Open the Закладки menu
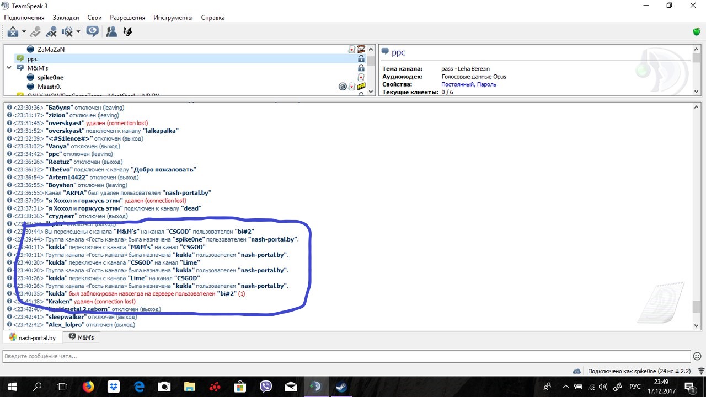 click(66, 18)
